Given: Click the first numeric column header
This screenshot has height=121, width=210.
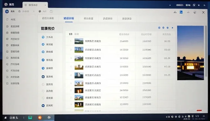Looking at the screenshot, I should (124, 34).
